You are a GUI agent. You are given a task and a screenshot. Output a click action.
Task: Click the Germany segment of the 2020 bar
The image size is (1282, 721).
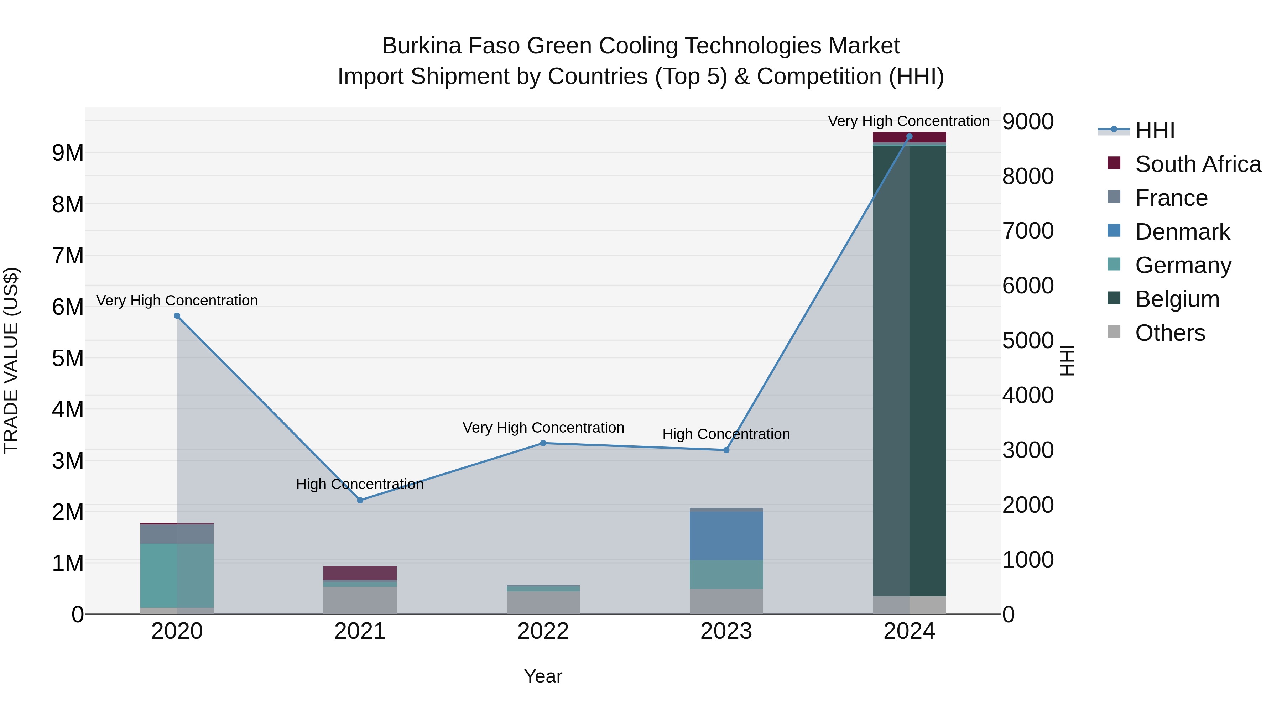click(x=177, y=576)
